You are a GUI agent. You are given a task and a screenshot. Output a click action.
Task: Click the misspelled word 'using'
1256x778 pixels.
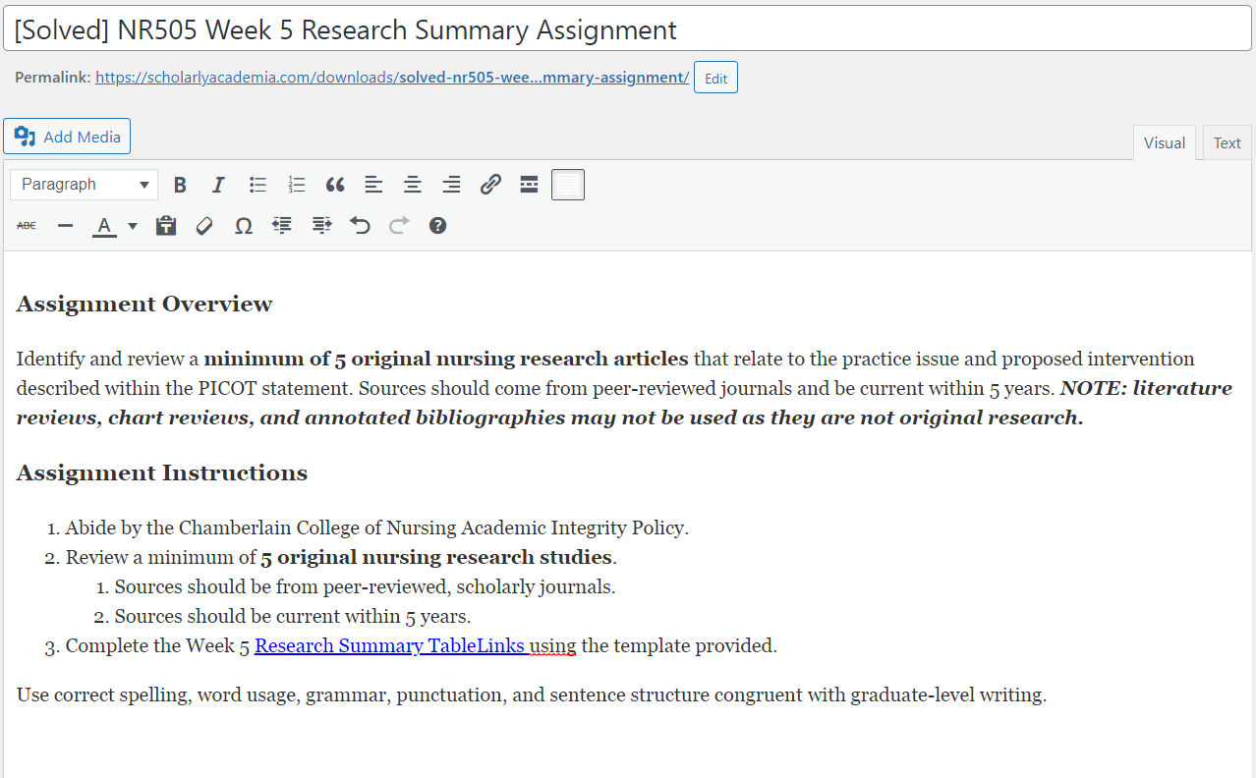(x=552, y=646)
